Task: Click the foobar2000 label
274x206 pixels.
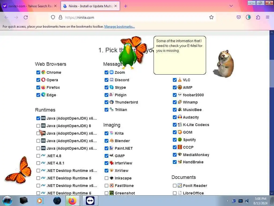Action: [x=193, y=95]
